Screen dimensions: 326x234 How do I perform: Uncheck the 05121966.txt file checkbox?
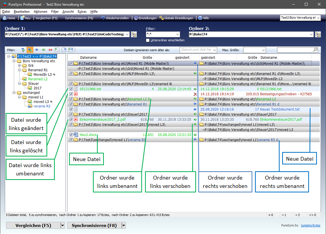[x=71, y=89]
